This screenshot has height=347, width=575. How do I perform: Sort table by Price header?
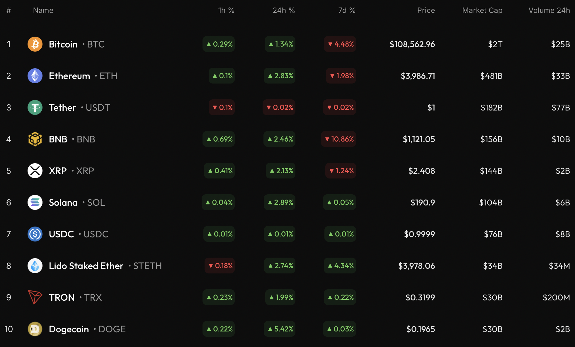pyautogui.click(x=426, y=10)
